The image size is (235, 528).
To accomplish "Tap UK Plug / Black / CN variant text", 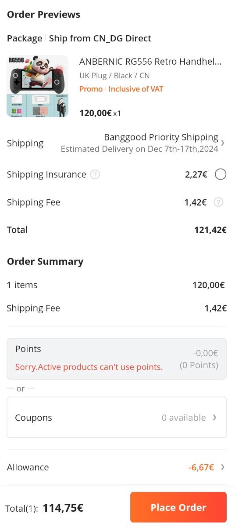I will (114, 76).
